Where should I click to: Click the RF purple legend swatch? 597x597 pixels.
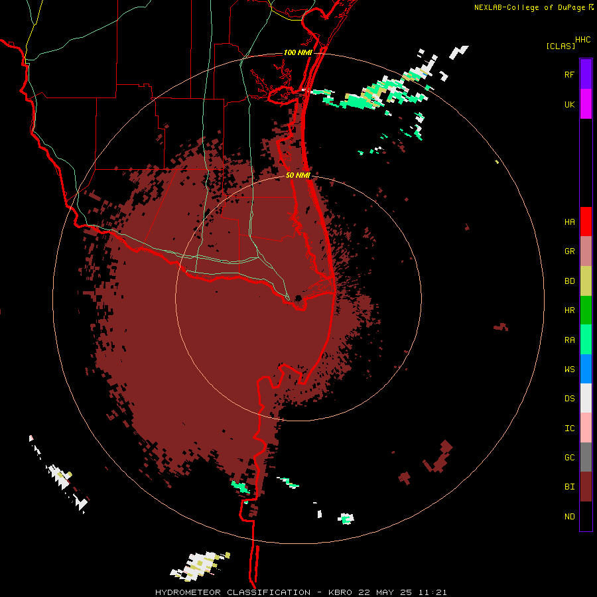coord(586,74)
